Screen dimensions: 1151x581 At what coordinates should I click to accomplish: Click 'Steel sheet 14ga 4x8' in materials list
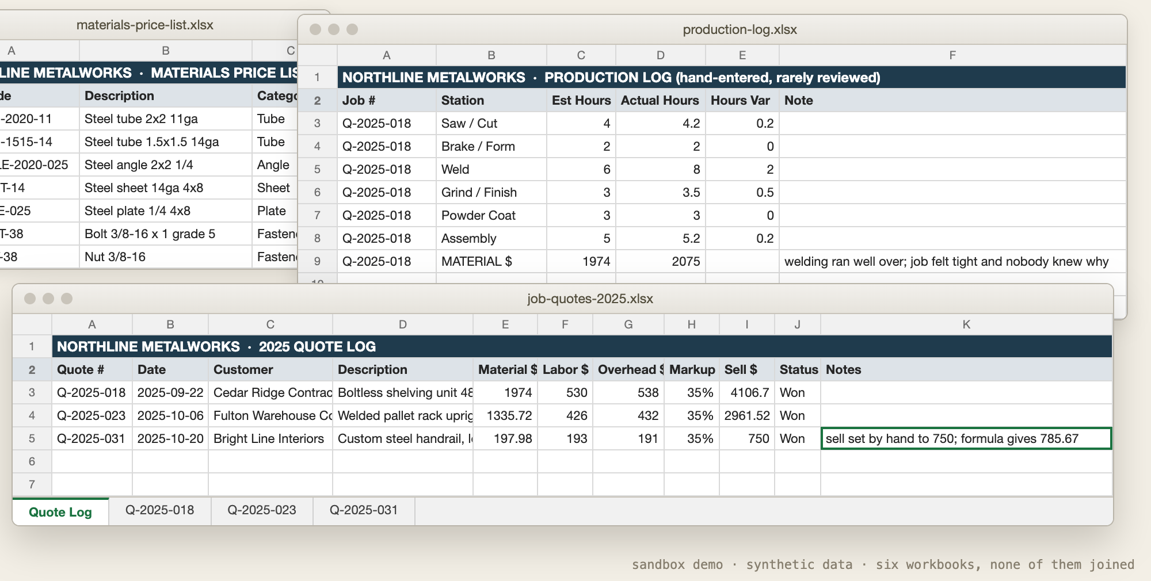click(x=166, y=188)
